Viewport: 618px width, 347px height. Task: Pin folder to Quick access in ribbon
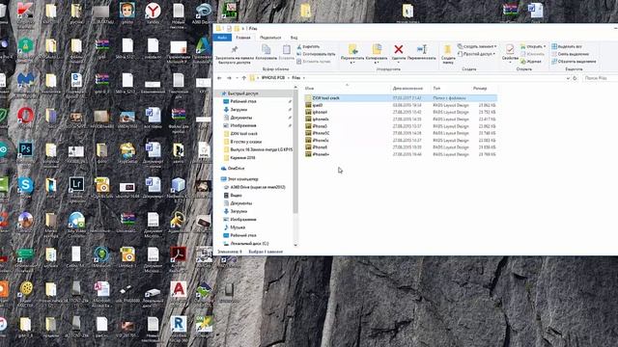[235, 54]
